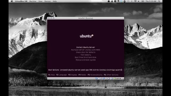Click the shared folders status icon
This screenshot has height=96, width=171.
(x=106, y=78)
